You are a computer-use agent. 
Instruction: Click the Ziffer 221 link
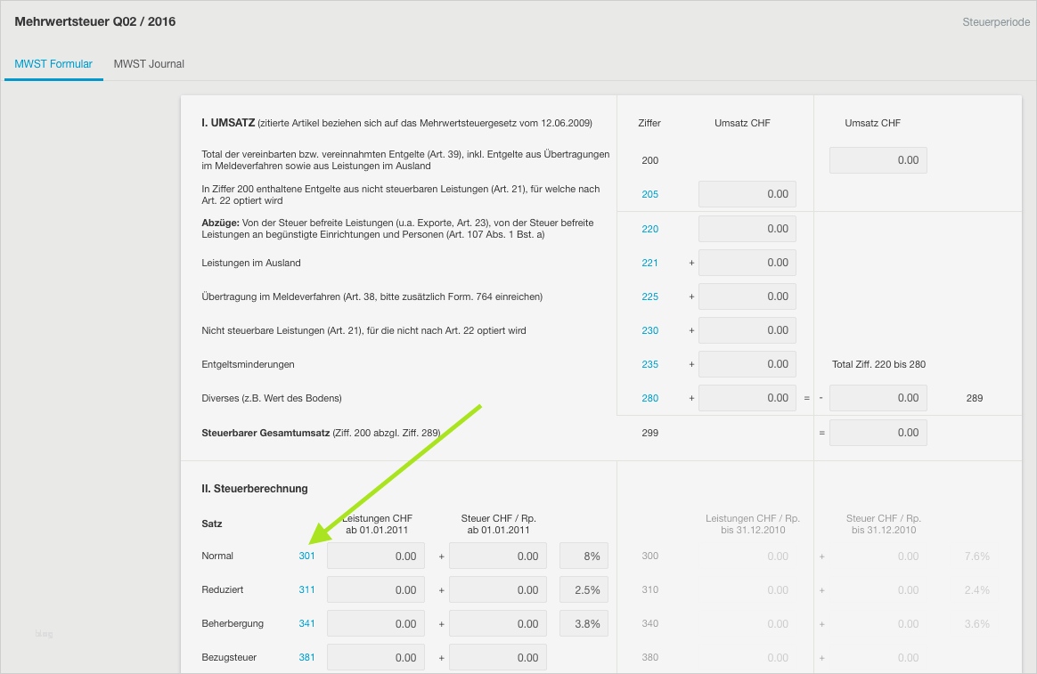coord(649,263)
